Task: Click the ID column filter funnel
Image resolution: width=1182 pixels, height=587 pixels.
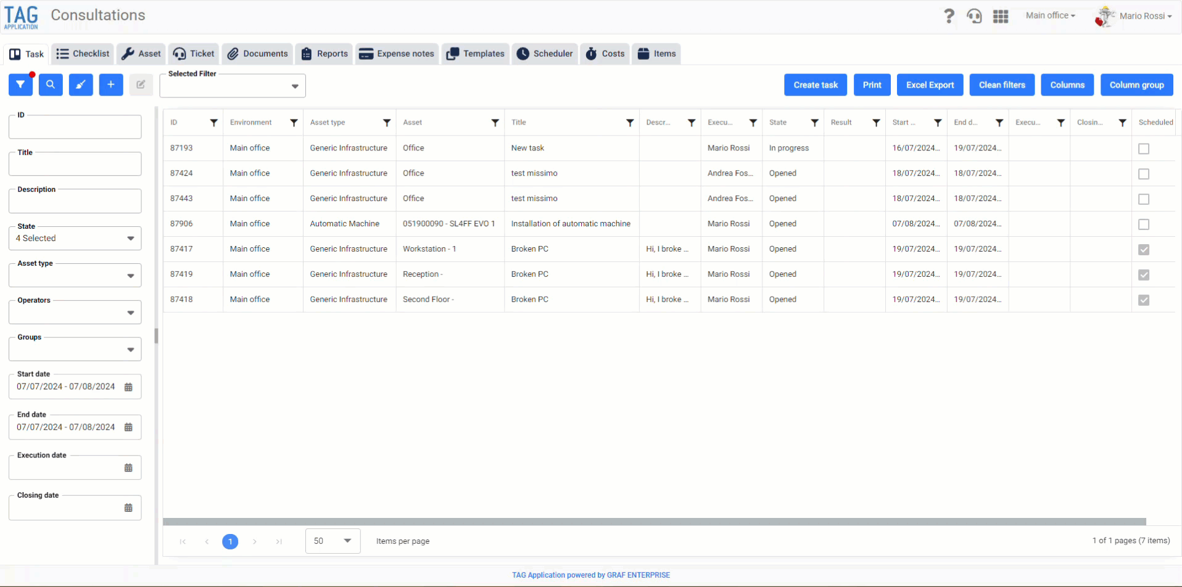Action: tap(213, 123)
